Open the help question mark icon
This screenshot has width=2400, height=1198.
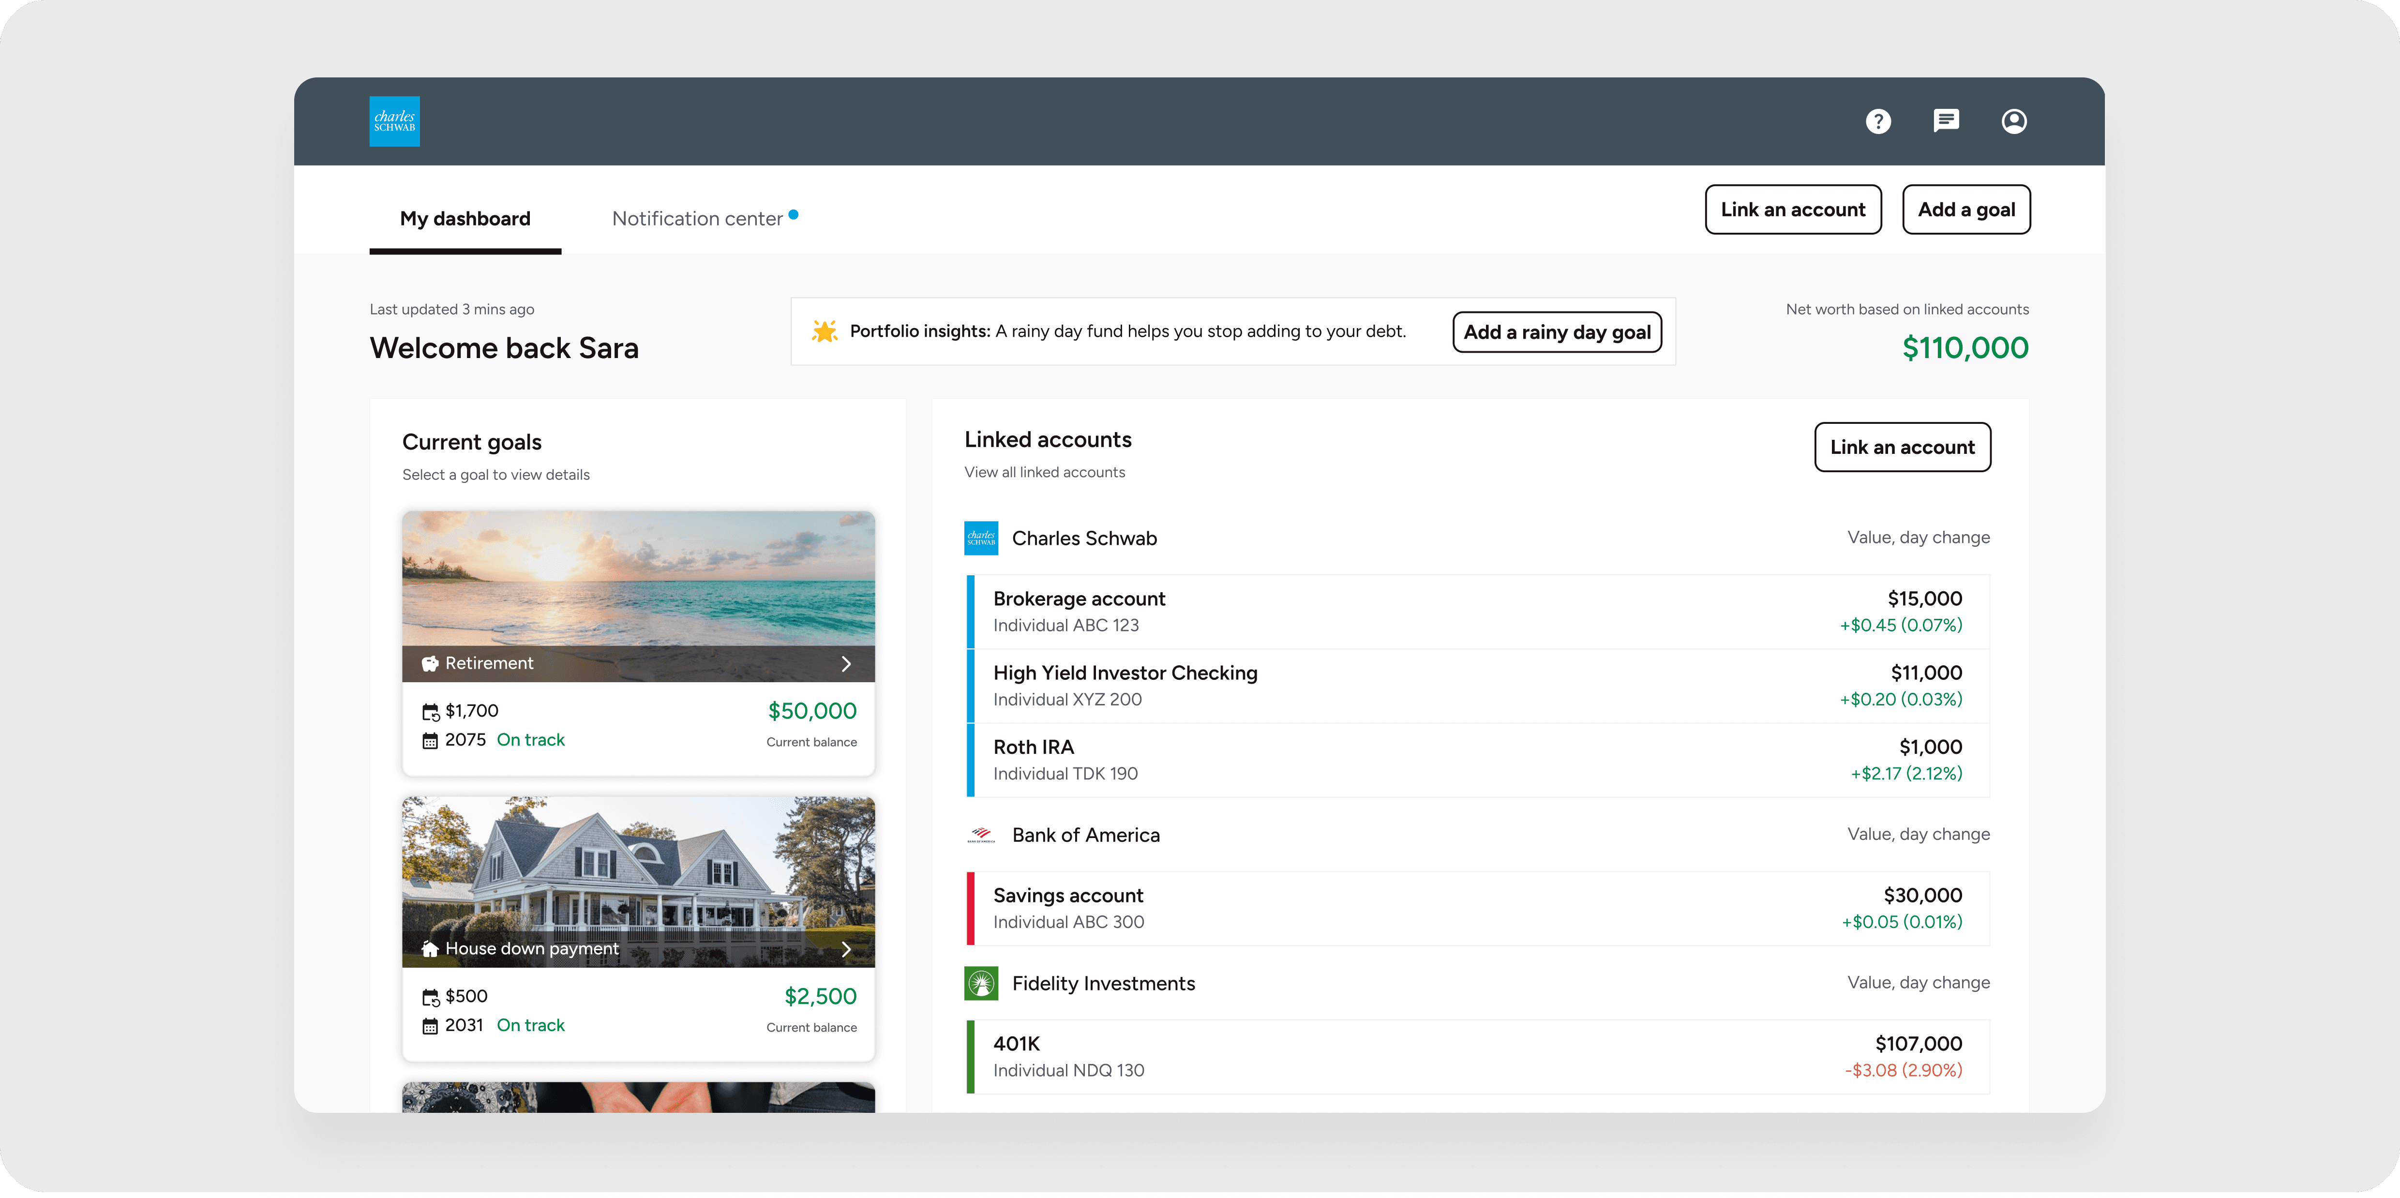1877,121
